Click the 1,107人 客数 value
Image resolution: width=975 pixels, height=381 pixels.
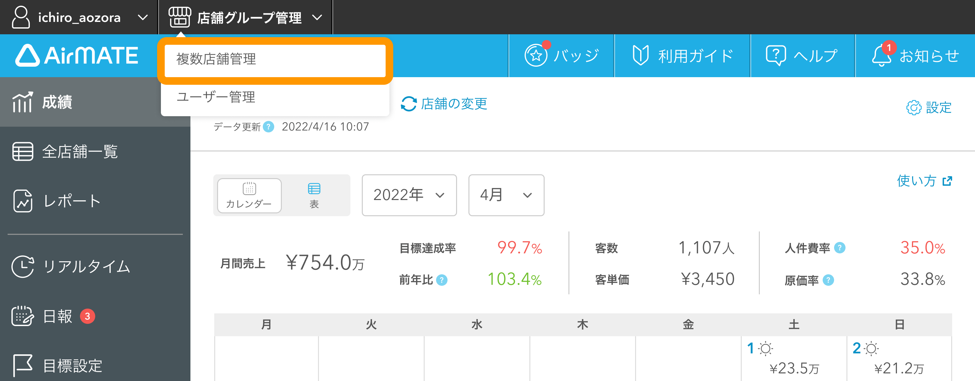[706, 248]
